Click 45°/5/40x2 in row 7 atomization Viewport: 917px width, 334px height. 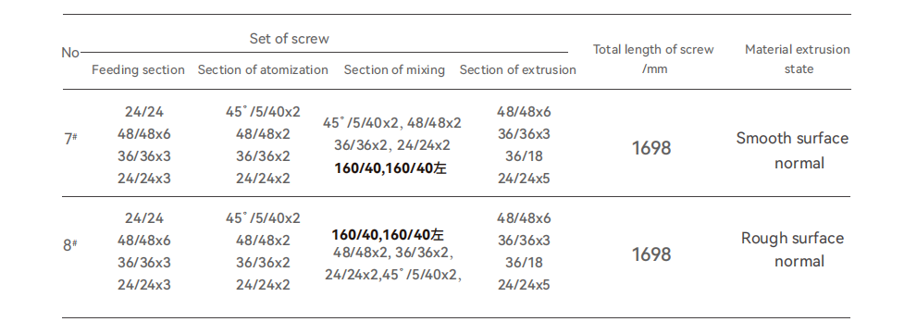(x=263, y=112)
